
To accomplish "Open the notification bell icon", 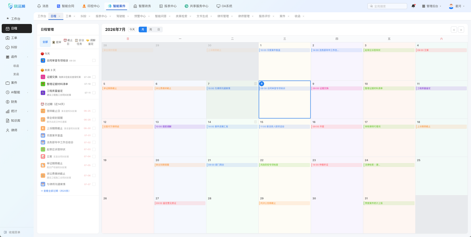I will 413,6.
